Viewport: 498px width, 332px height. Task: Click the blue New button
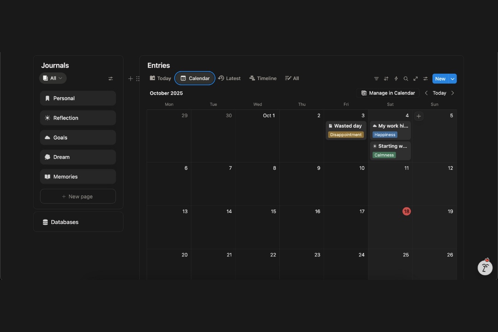[x=440, y=79]
